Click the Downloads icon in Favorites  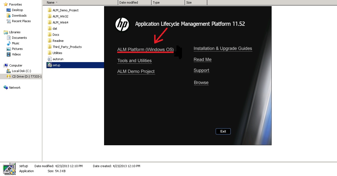pyautogui.click(x=9, y=16)
